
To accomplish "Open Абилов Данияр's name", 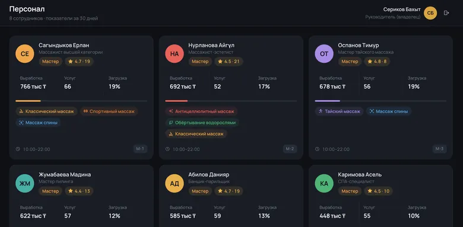I will coord(209,174).
